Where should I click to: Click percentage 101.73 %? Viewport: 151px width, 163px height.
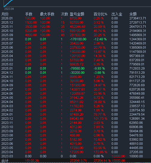click(x=100, y=119)
